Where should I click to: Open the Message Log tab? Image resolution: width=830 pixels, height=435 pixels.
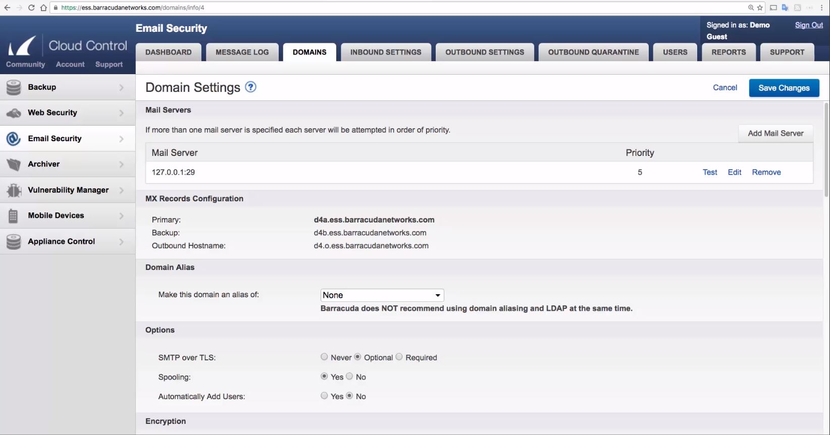(242, 52)
